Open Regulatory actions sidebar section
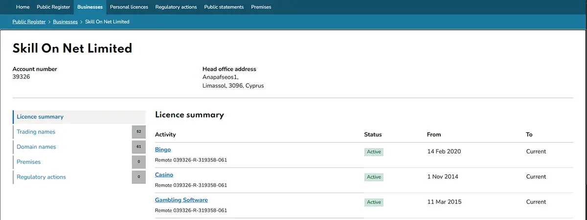Viewport: 587px width, 220px height. click(41, 177)
